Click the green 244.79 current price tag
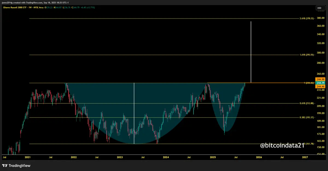 320,83
